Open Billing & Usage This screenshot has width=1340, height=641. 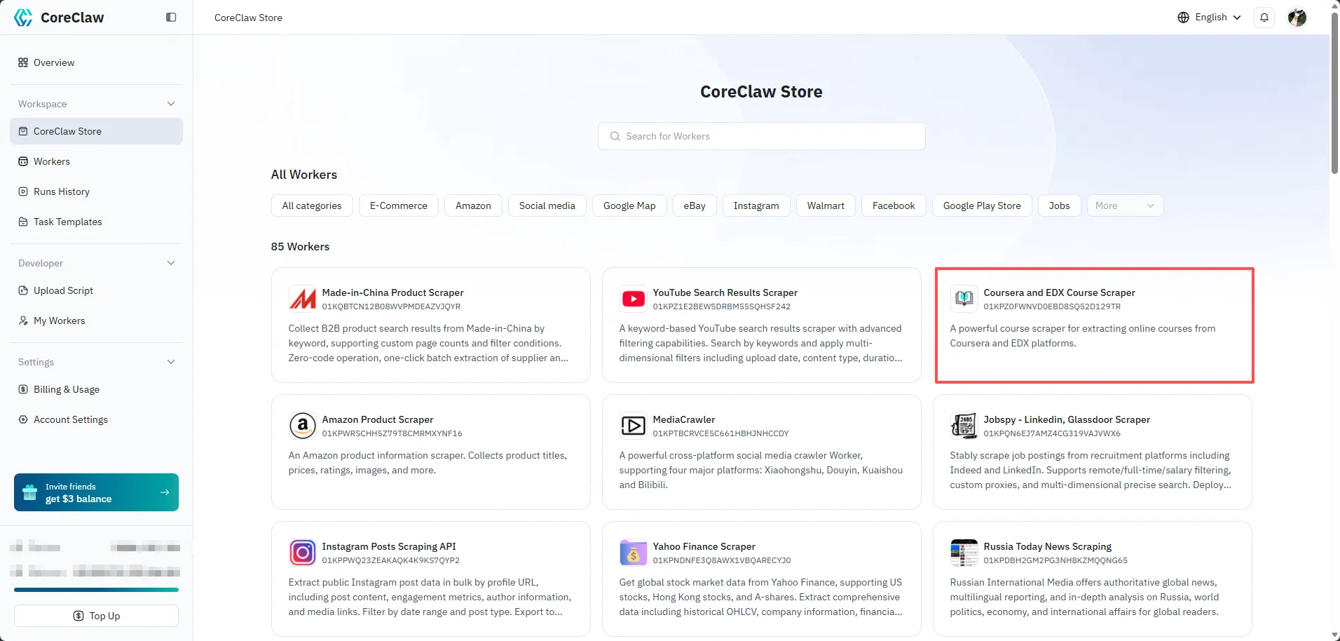[x=96, y=389]
